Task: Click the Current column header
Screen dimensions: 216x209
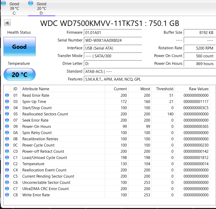Action: tap(116, 89)
